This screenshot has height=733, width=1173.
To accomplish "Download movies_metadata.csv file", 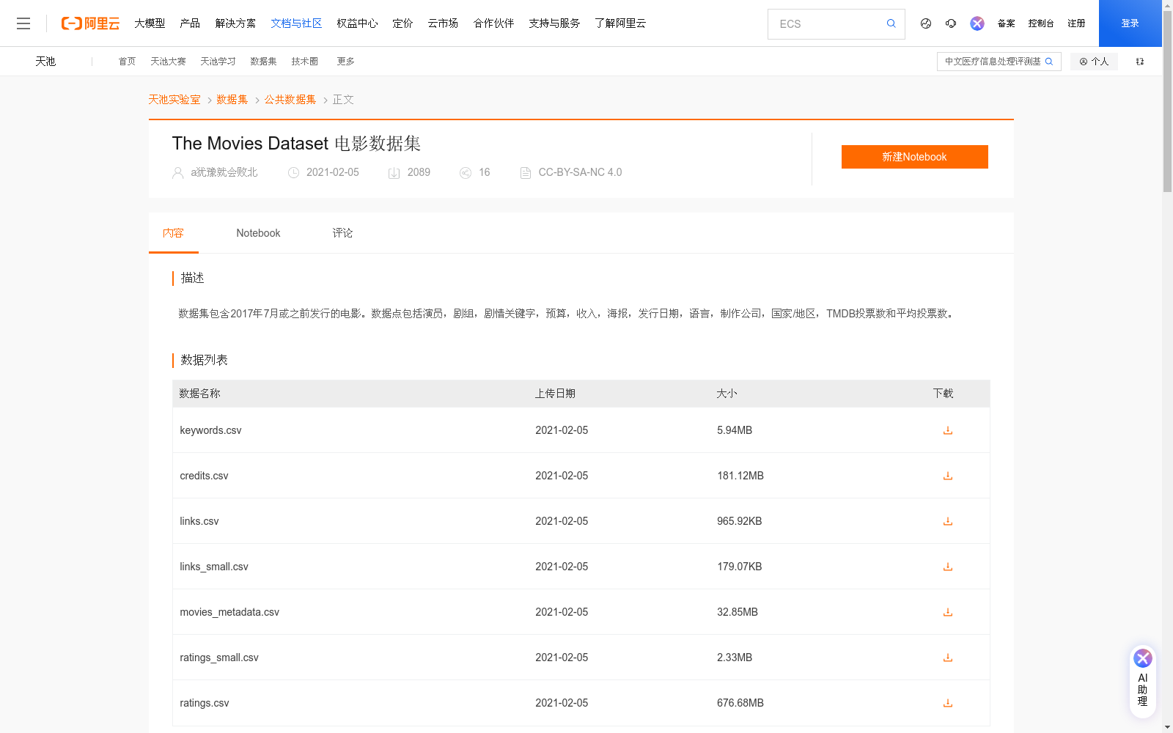I will coord(948,612).
